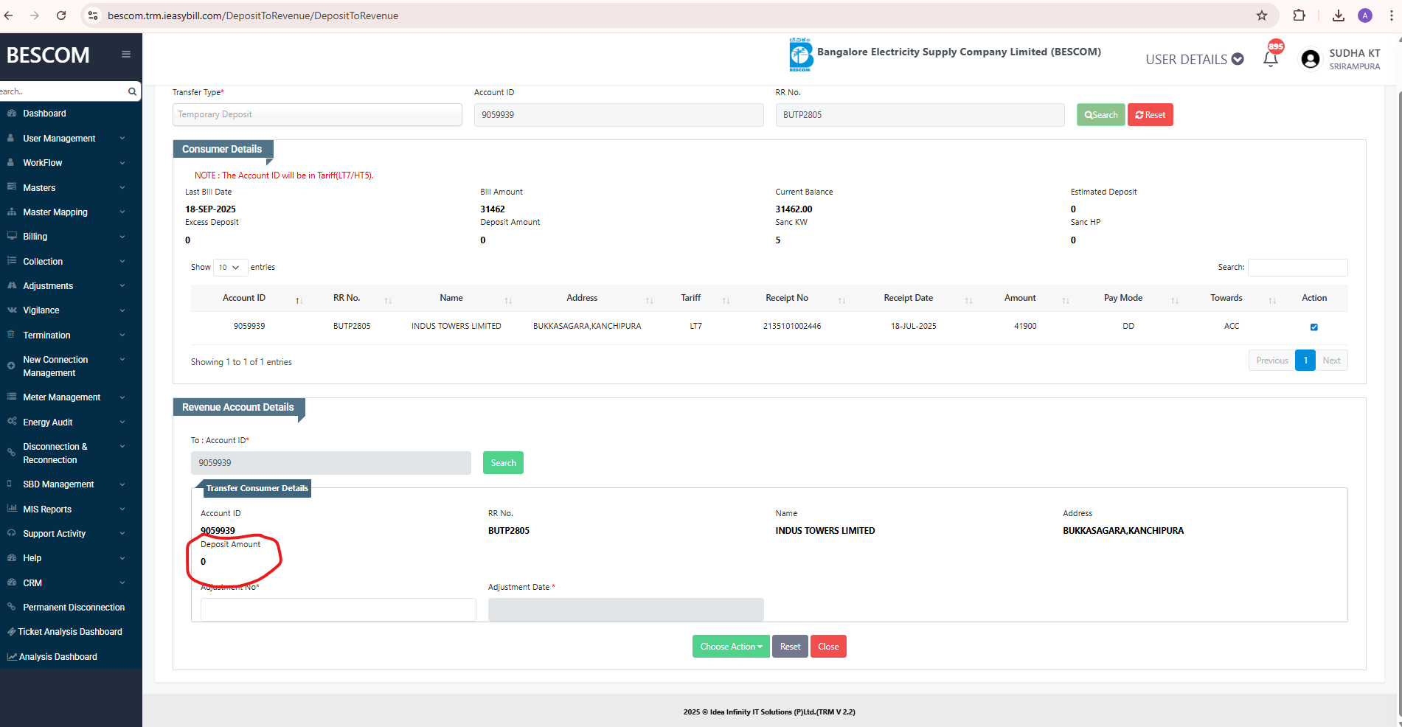Click the notification bell icon
Image resolution: width=1402 pixels, height=727 pixels.
(1270, 60)
